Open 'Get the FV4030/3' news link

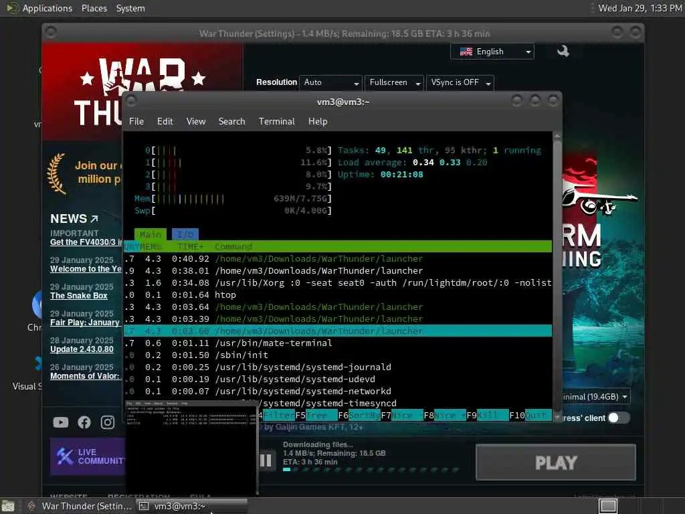[x=86, y=242]
